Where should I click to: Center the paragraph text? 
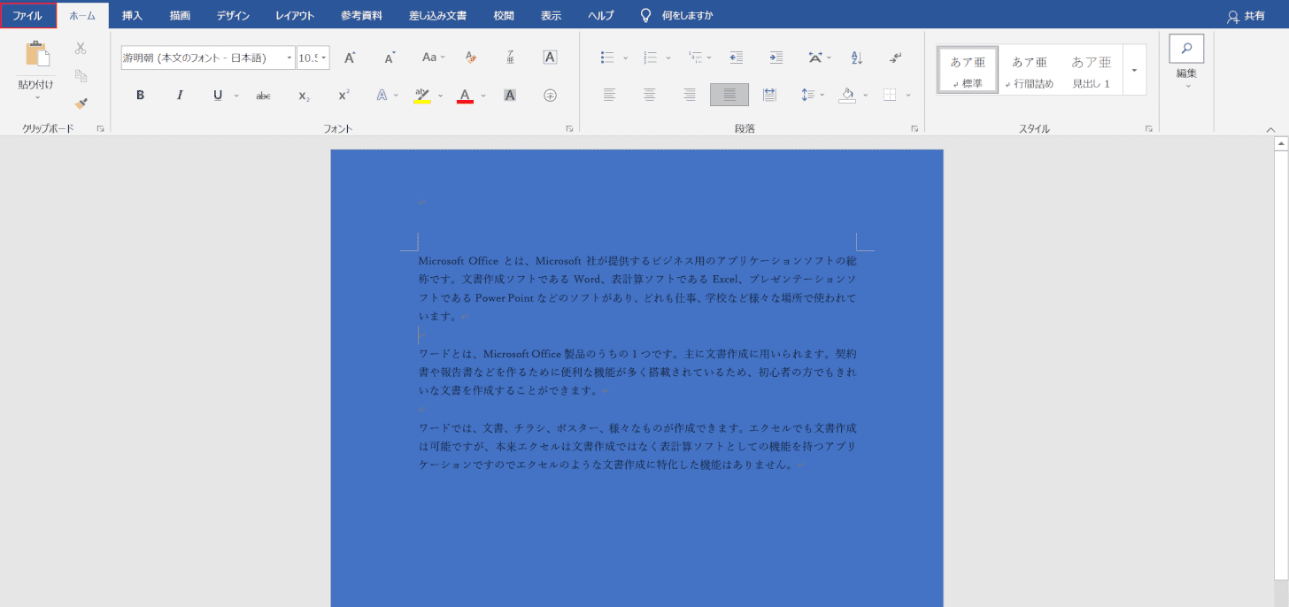(649, 95)
